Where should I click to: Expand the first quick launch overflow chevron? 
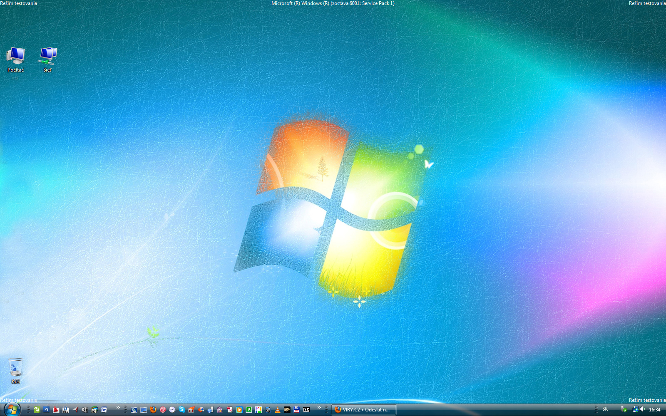click(118, 408)
